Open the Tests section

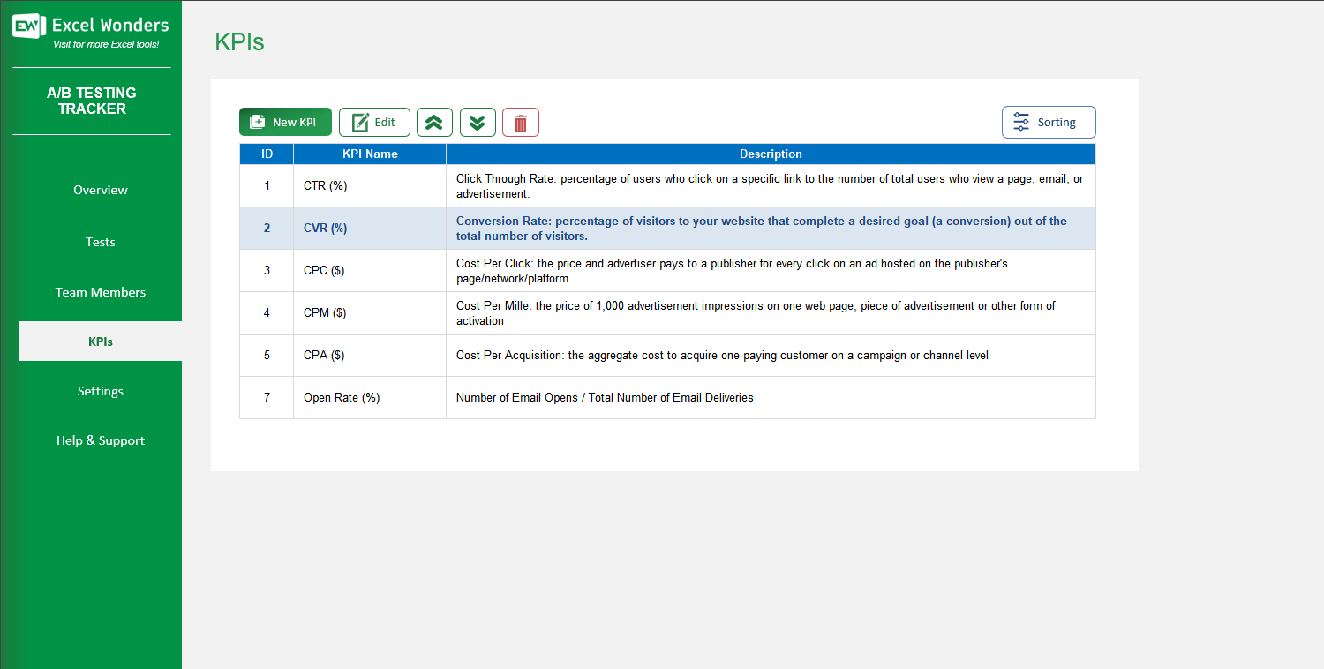click(x=100, y=241)
